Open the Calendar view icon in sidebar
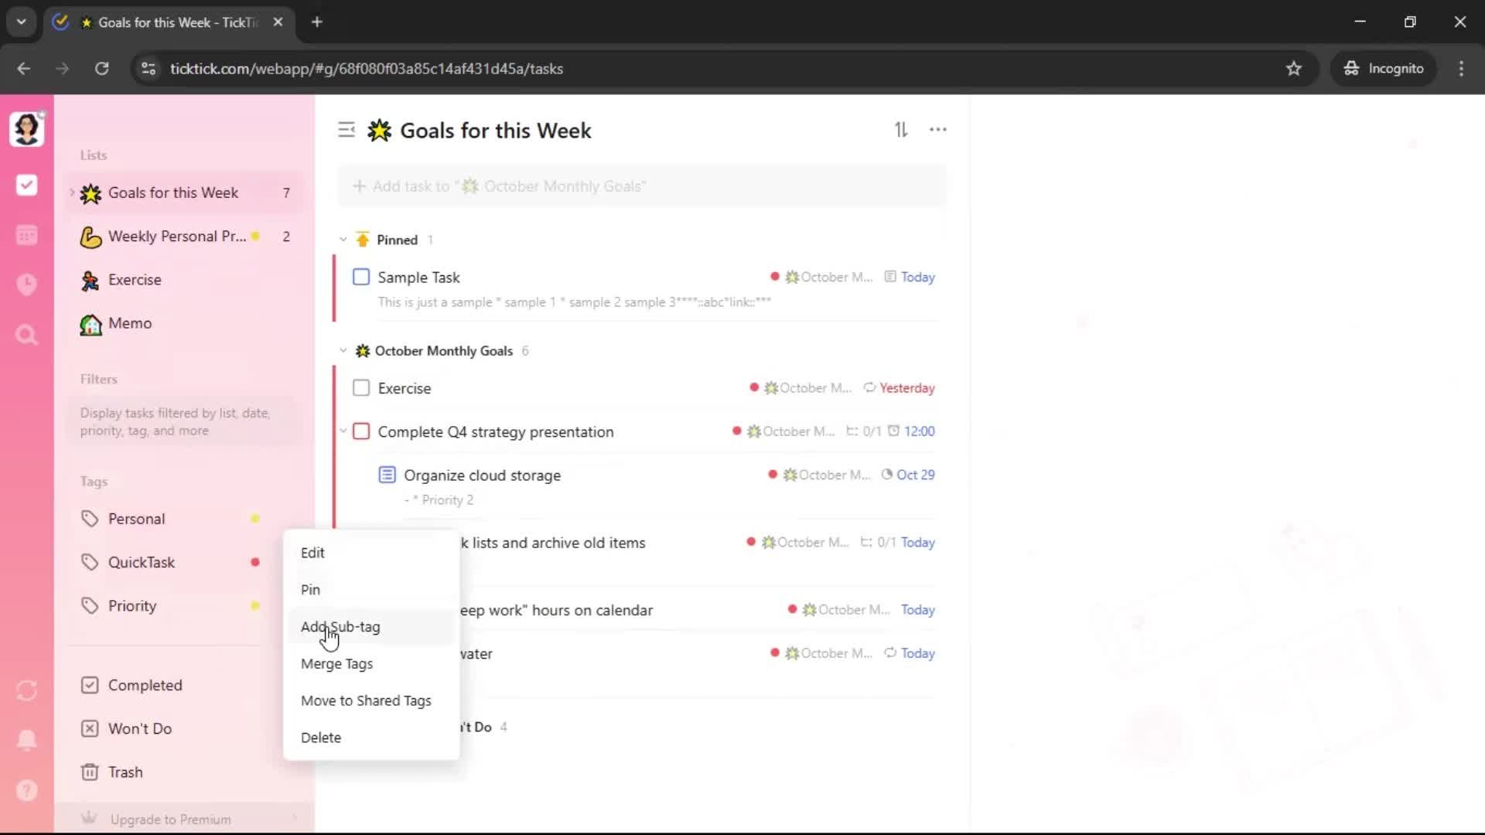Screen dimensions: 1485x835 coord(26,235)
